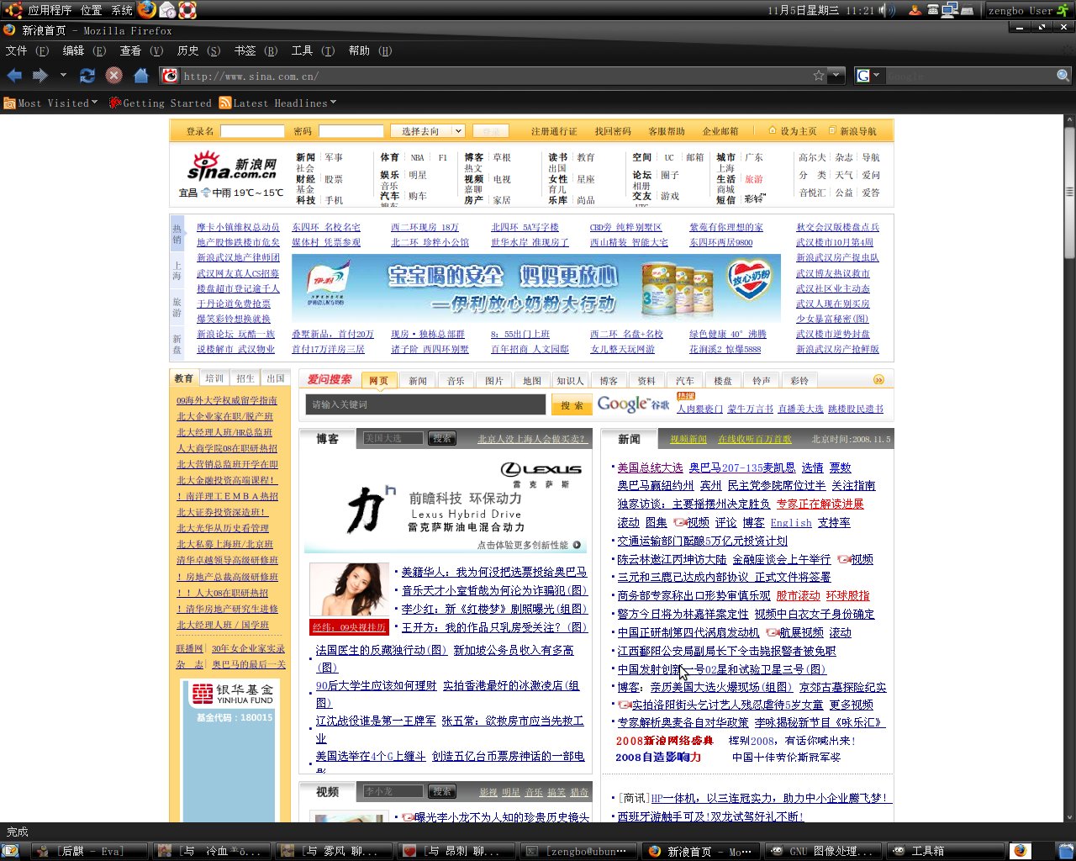Select the 招生 tab in the left sidebar
The width and height of the screenshot is (1076, 861).
click(x=245, y=378)
